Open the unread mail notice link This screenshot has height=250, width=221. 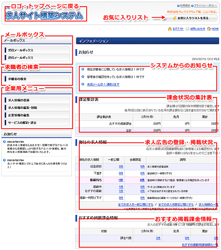coord(103,84)
